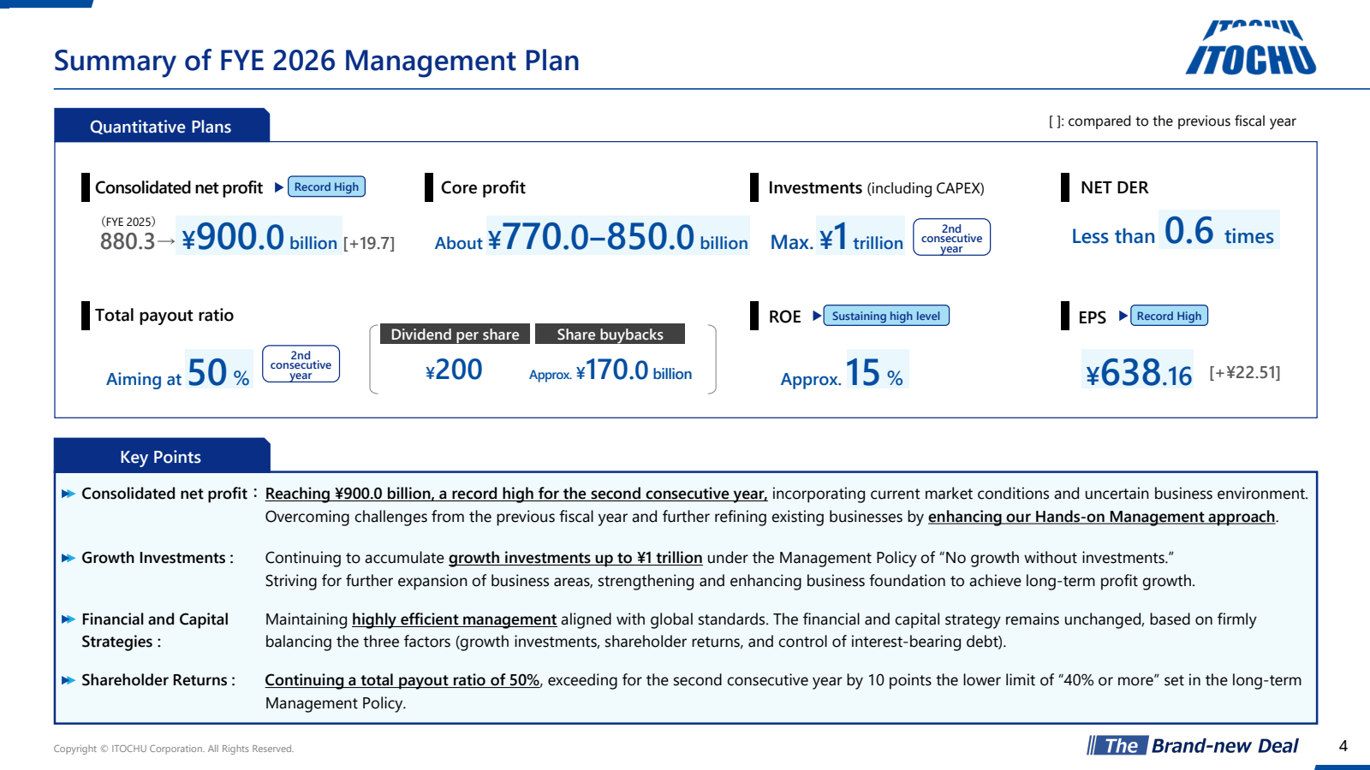1370x770 pixels.
Task: Click the 'Sustaining high level' badge beside ROE
Action: (886, 316)
